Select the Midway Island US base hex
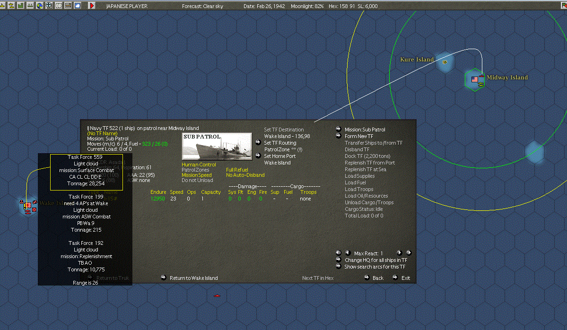 coord(475,80)
